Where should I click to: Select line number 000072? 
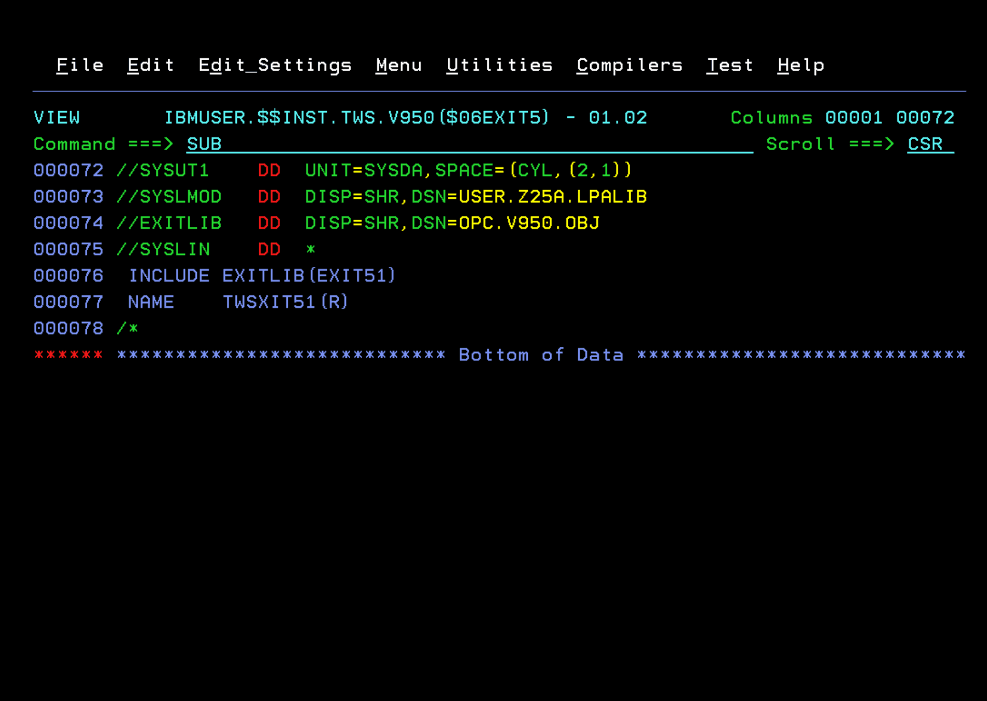click(68, 170)
